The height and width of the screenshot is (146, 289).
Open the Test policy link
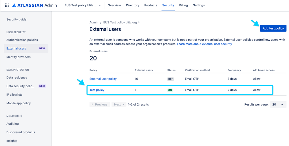click(97, 90)
